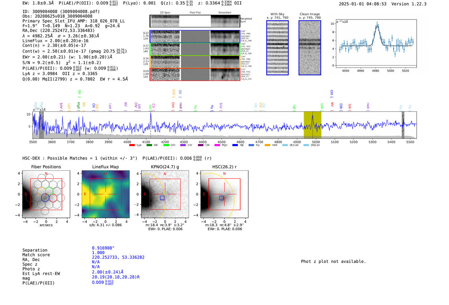Screen dimensions: 449x305
Task: Click the s/b: 4.31 +/- 0.086 caption
Action: click(106, 225)
